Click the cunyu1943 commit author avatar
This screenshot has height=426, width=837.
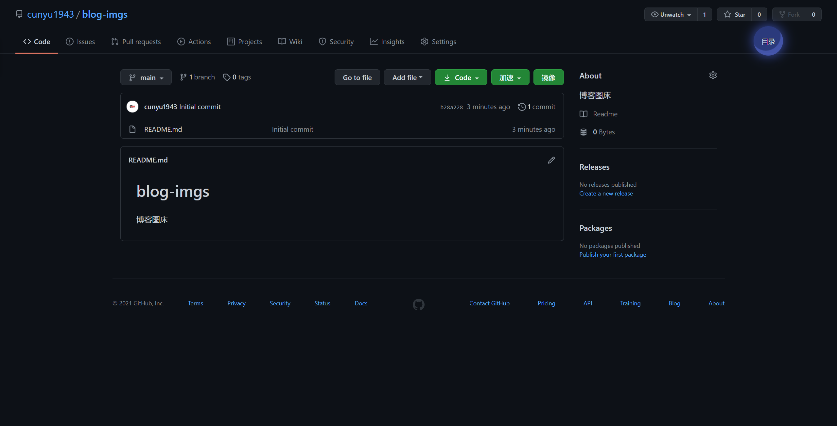[132, 107]
